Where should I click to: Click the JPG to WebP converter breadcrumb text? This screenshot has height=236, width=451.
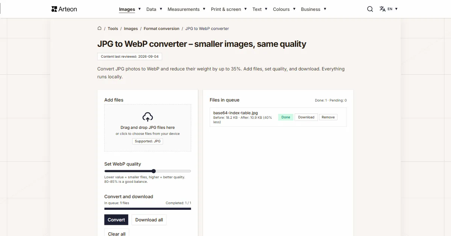[207, 28]
